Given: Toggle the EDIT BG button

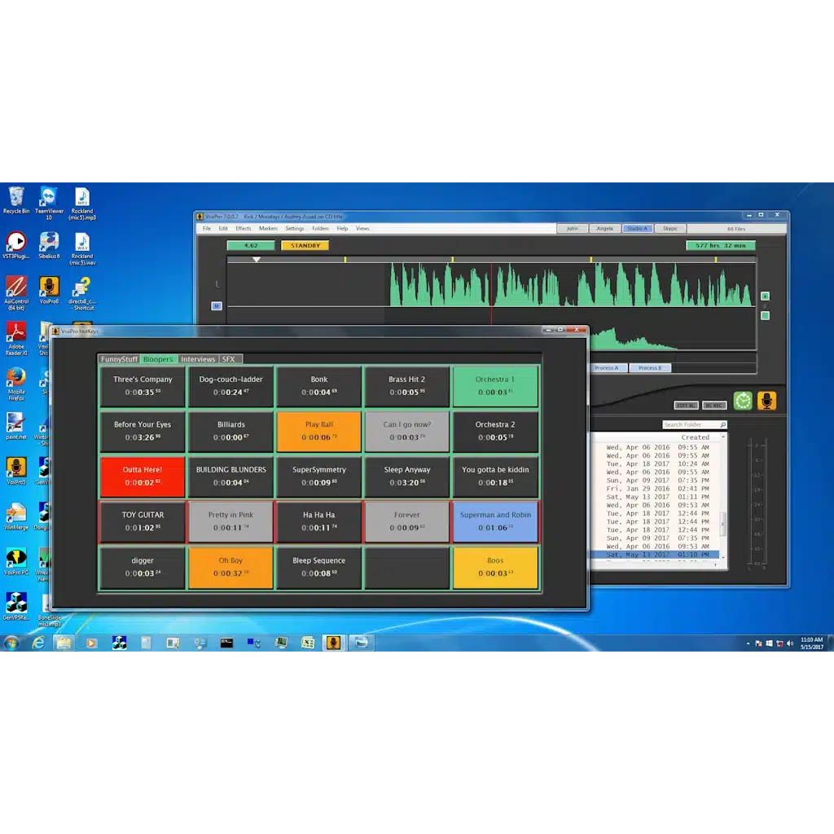Looking at the screenshot, I should pyautogui.click(x=686, y=405).
